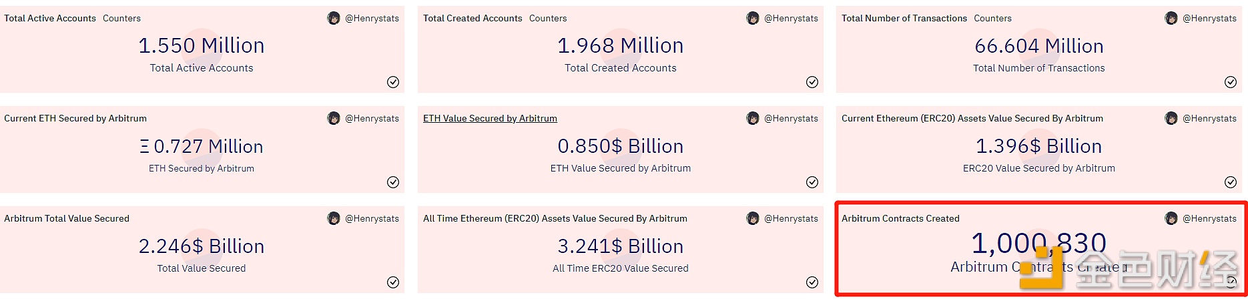Click the checkmark icon in ETH Value Secured panel
Image resolution: width=1248 pixels, height=299 pixels.
pyautogui.click(x=812, y=182)
